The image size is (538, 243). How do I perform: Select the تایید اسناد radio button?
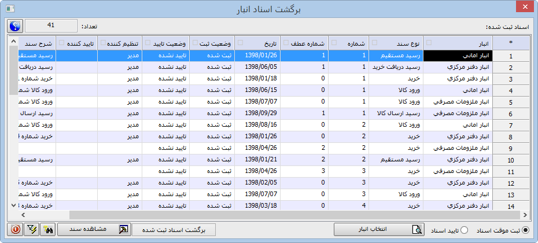click(464, 230)
